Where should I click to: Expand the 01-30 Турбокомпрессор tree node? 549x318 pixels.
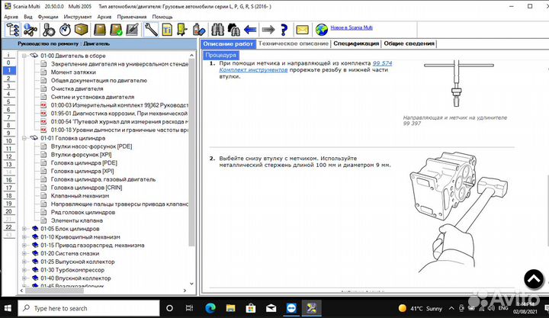point(24,270)
